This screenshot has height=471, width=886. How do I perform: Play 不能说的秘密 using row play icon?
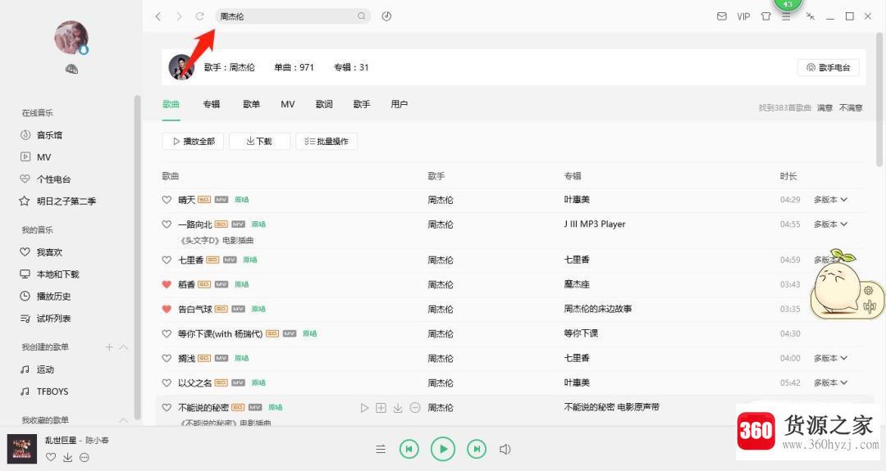click(364, 407)
